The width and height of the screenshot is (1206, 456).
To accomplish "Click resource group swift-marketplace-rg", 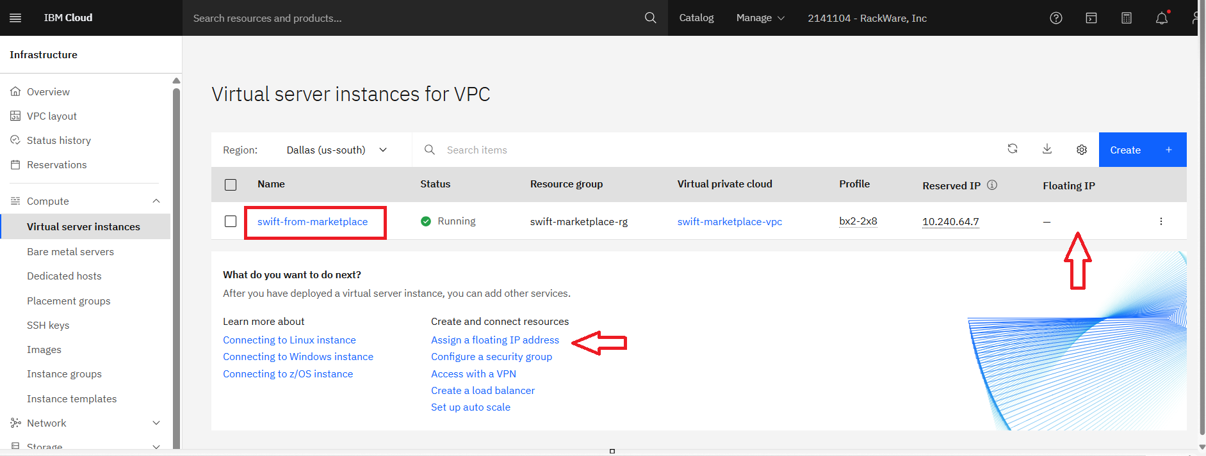I will pyautogui.click(x=579, y=221).
